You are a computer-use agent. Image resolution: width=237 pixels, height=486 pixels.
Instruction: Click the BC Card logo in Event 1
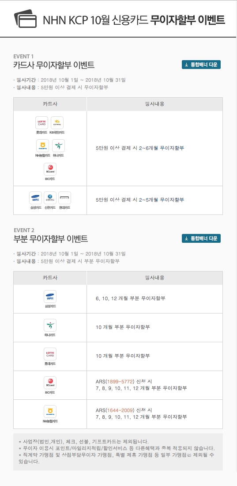[x=50, y=169]
